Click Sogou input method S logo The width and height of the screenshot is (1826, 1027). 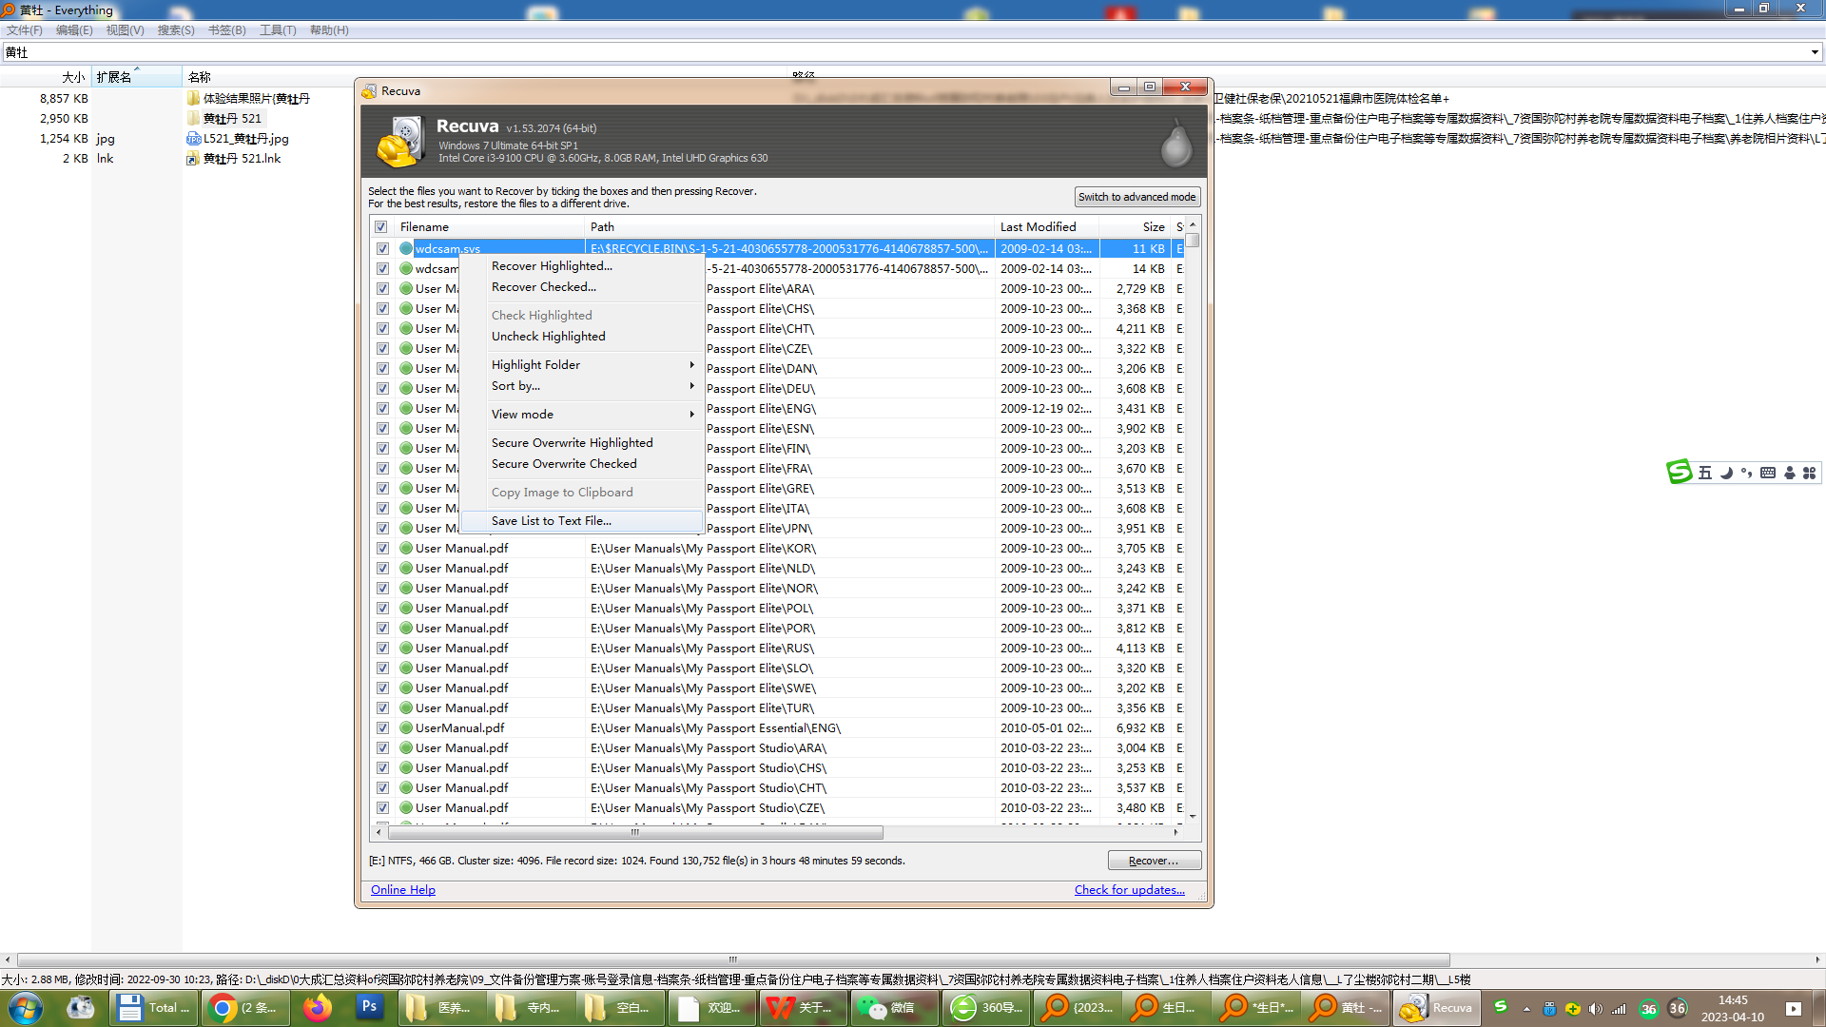[1679, 472]
